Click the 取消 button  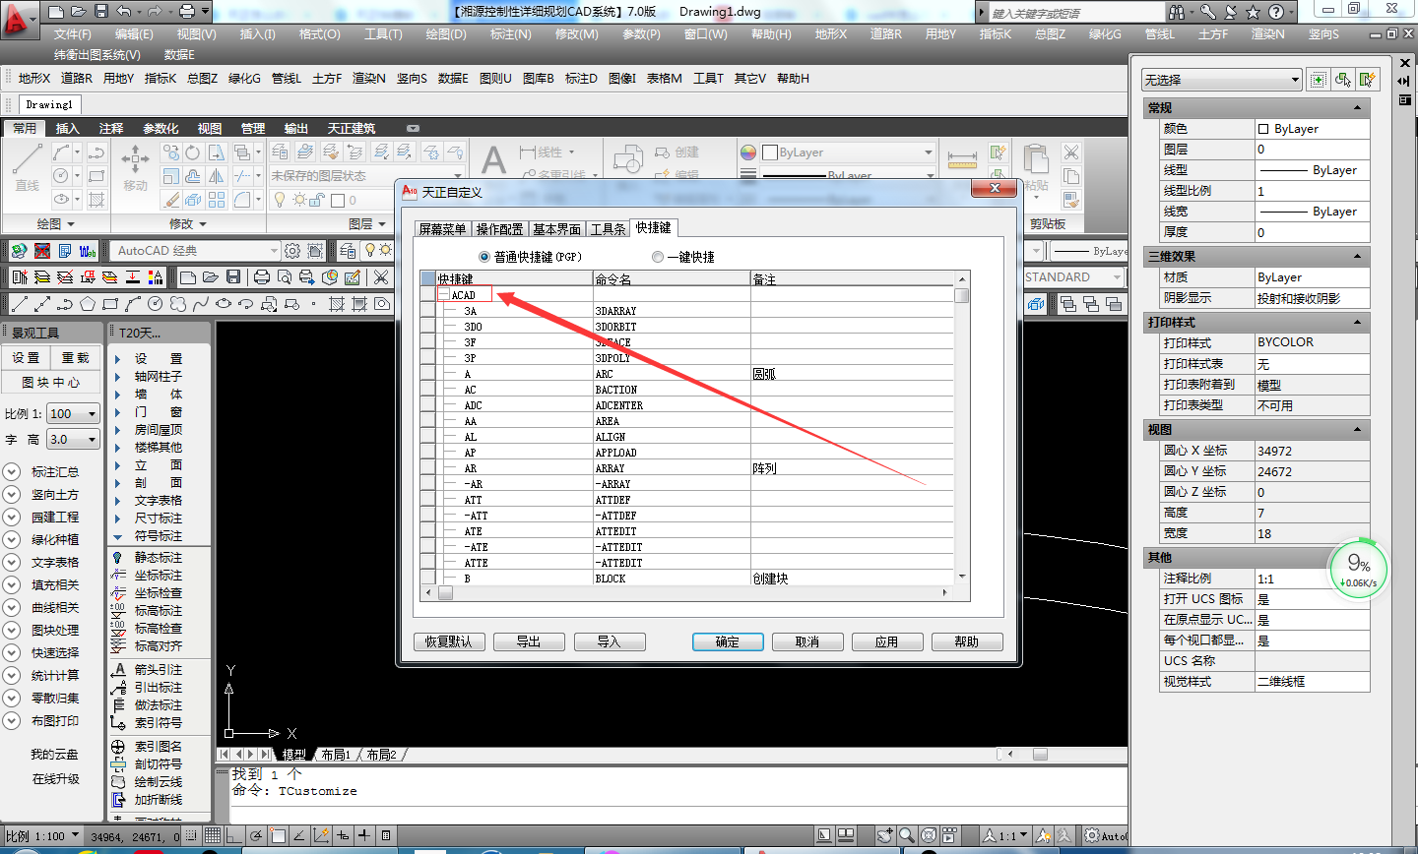coord(807,641)
